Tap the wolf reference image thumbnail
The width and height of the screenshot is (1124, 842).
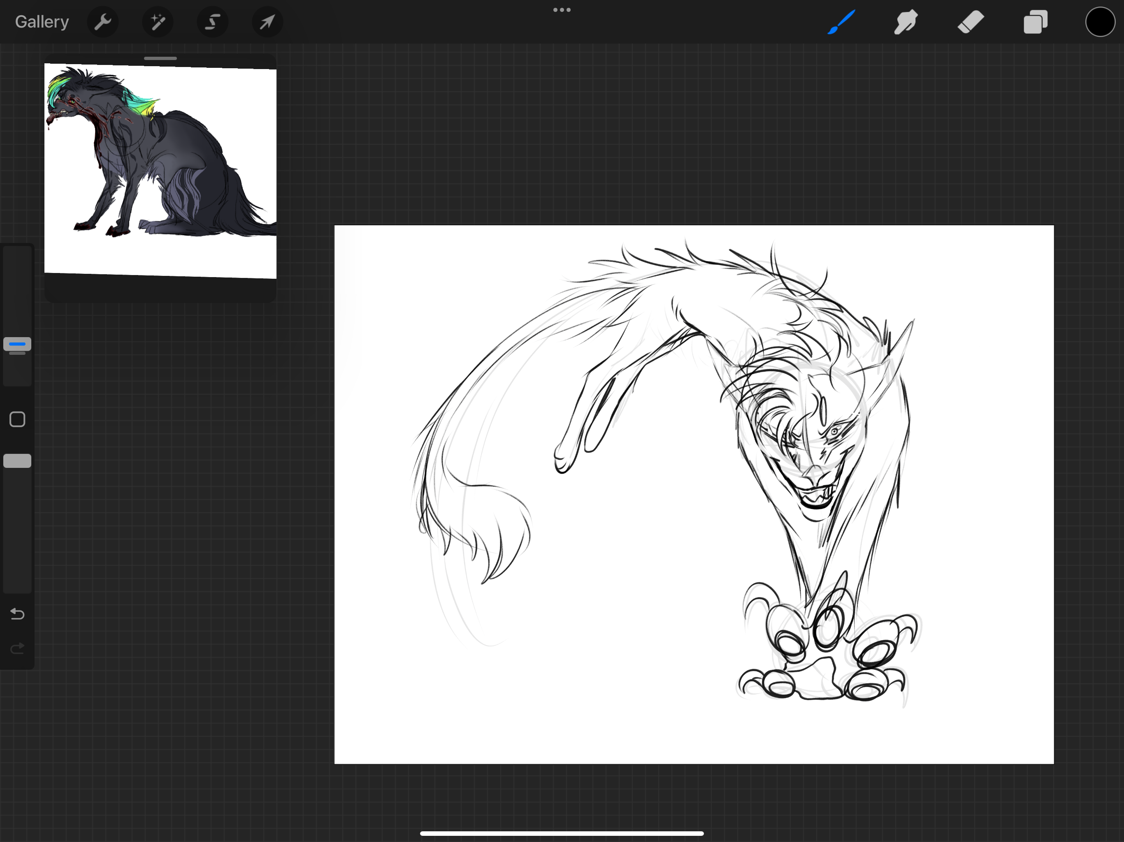click(x=160, y=170)
